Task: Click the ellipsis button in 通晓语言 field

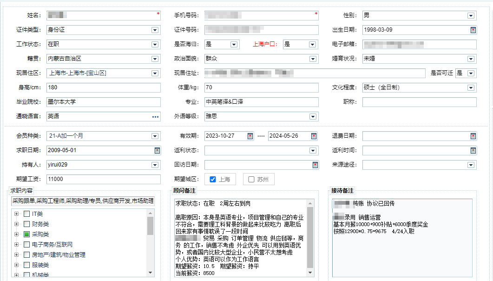Action: point(155,116)
